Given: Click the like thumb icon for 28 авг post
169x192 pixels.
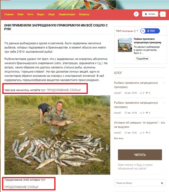Looking at the screenshot, I should tap(141, 93).
